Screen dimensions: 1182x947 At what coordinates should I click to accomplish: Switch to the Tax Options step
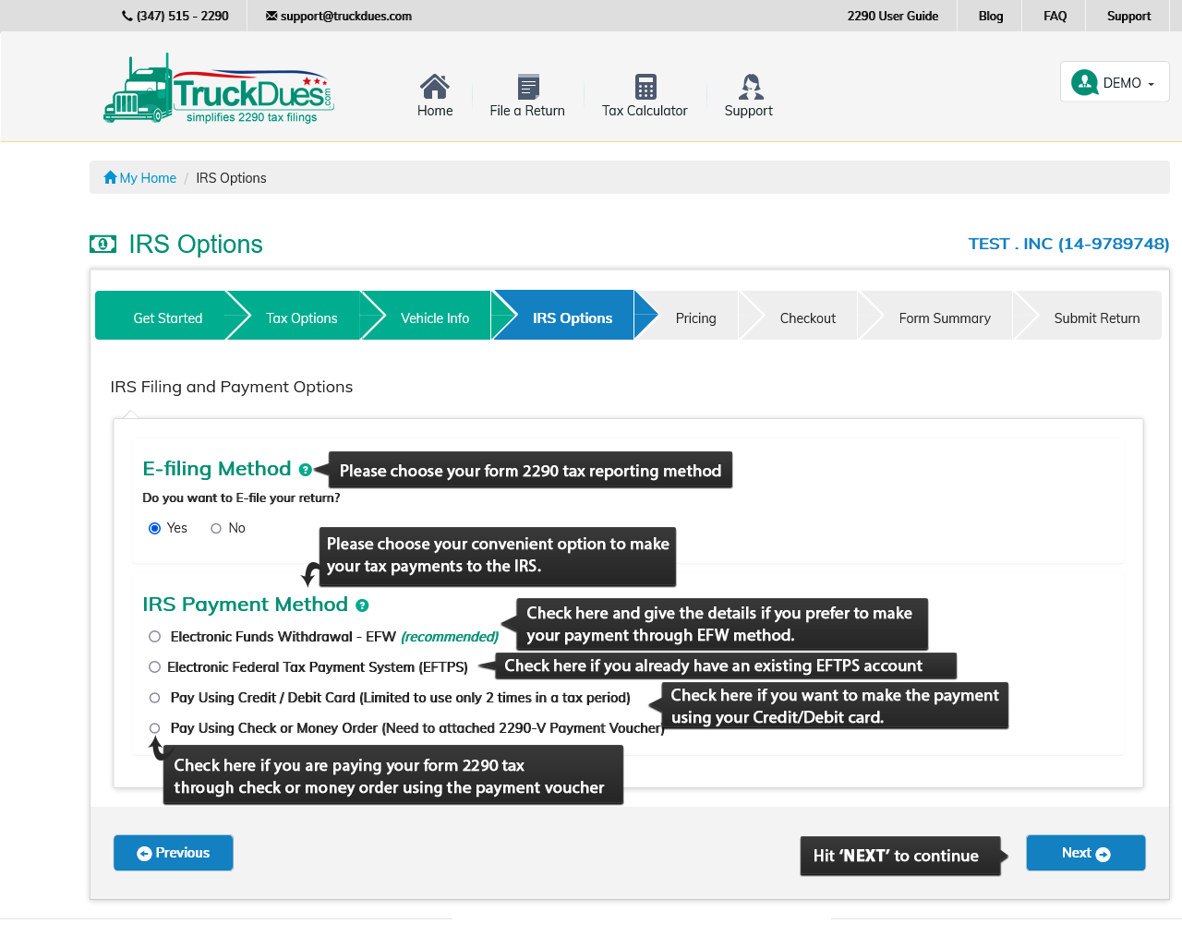301,318
